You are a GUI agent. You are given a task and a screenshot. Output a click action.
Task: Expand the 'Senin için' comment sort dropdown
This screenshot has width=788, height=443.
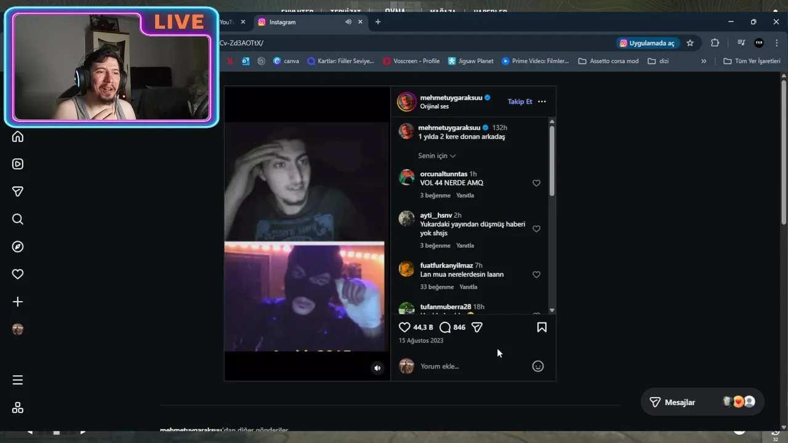click(x=437, y=156)
